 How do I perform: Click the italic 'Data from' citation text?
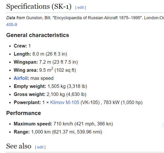click(x=16, y=18)
